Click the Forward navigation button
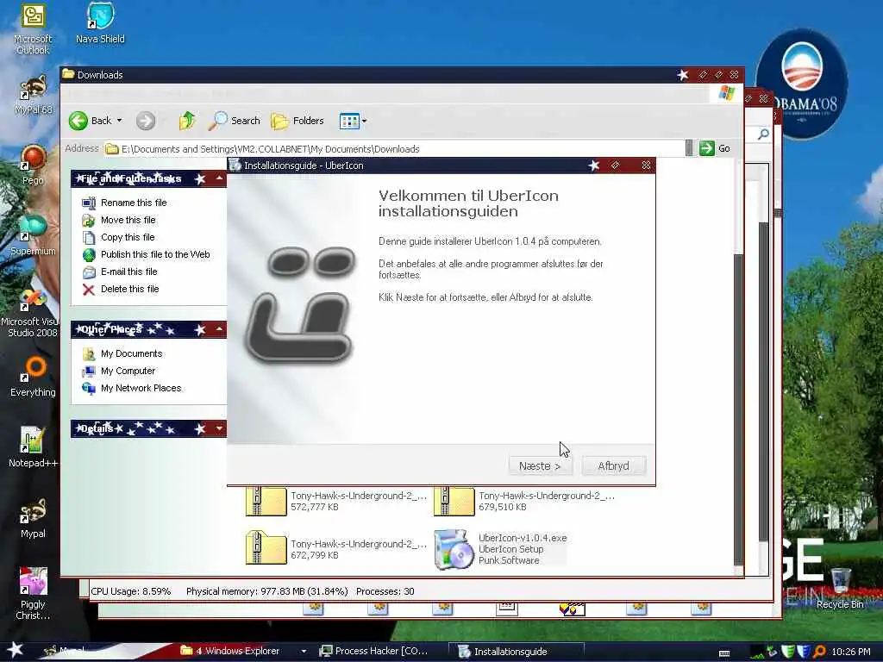The image size is (883, 662). (146, 121)
